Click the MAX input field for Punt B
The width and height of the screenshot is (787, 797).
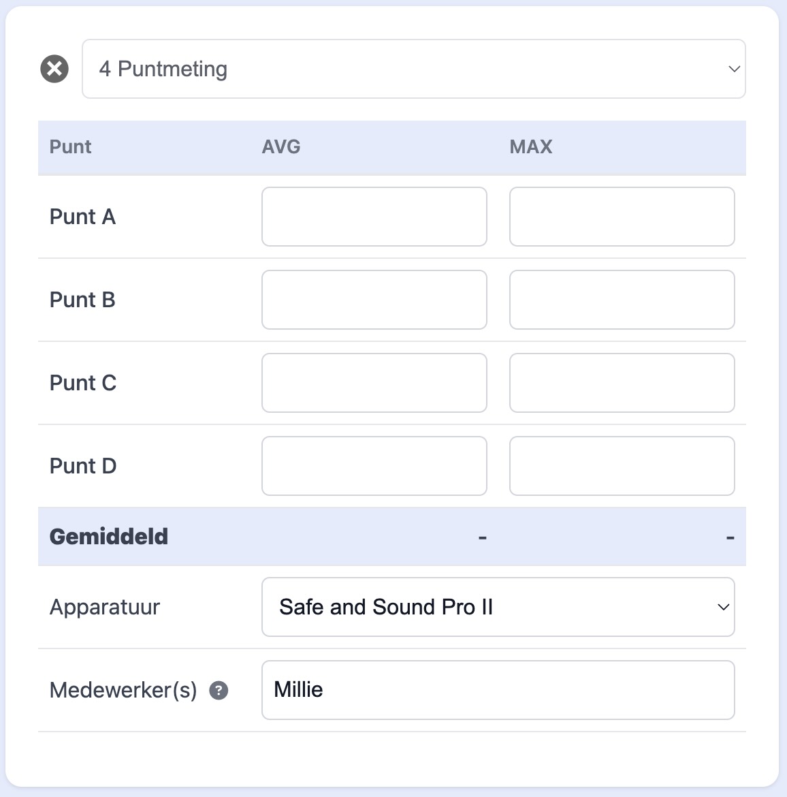click(622, 300)
